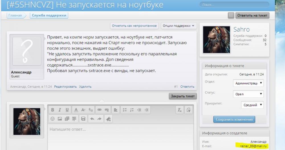Click the Закрыть тикет button
The height and width of the screenshot is (150, 285).
[182, 96]
